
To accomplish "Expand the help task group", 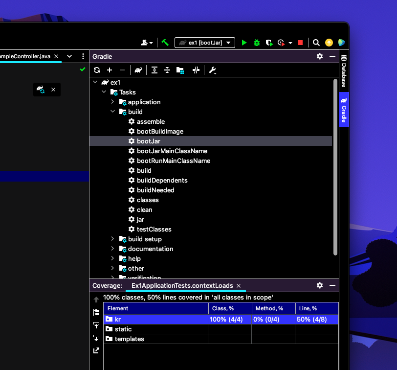I will click(112, 258).
